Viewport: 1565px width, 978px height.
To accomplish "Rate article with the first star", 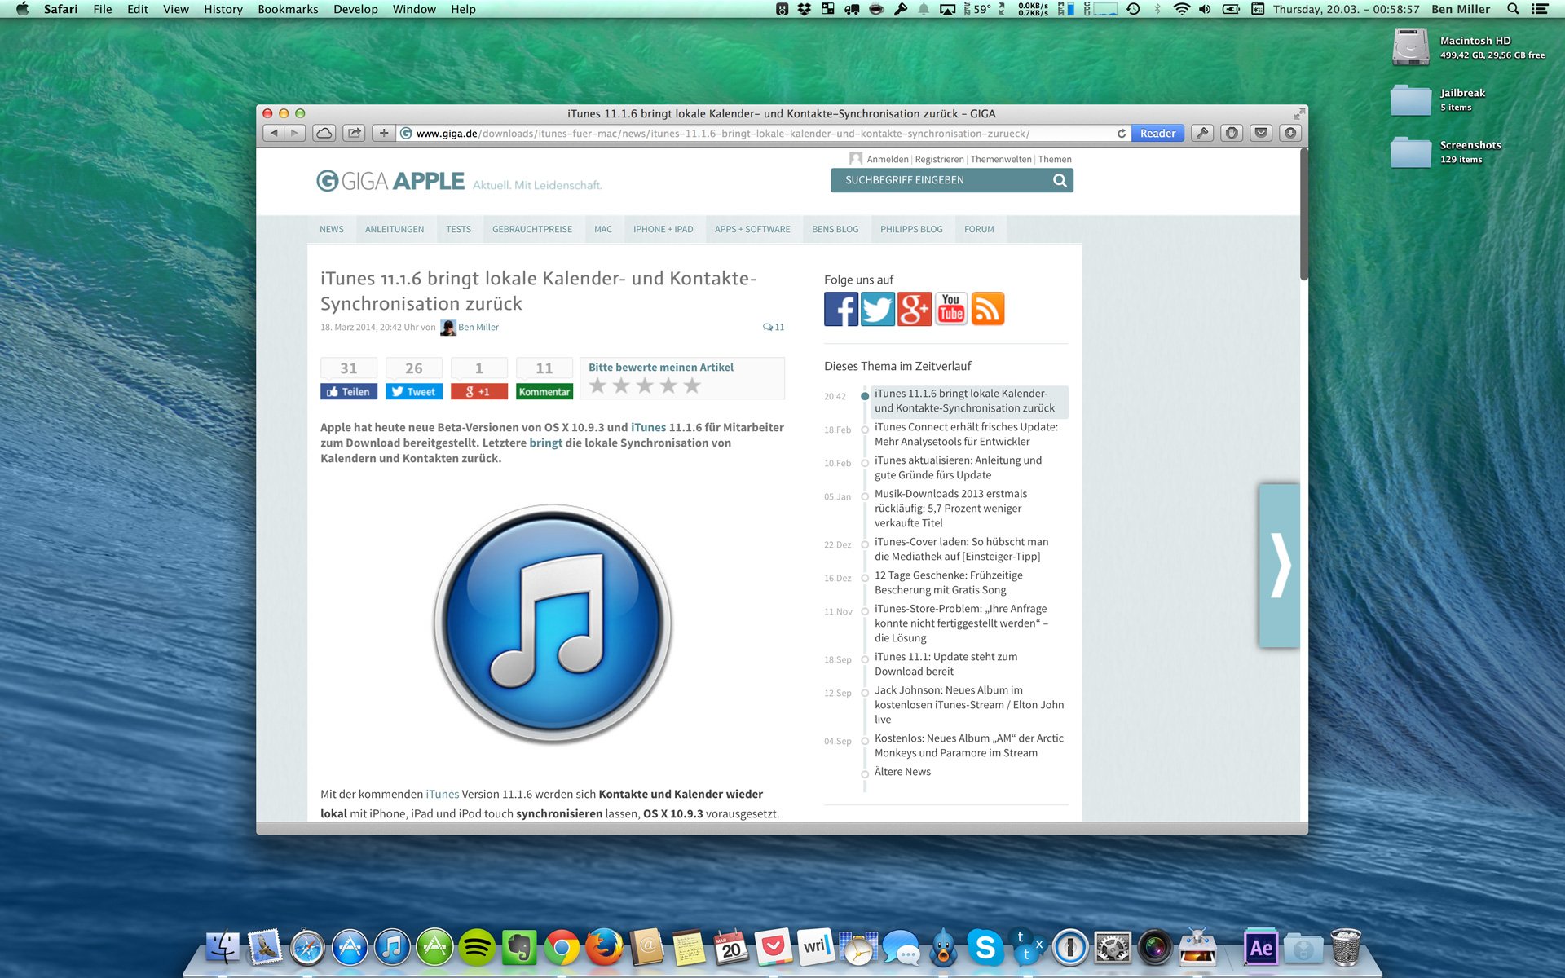I will point(597,385).
